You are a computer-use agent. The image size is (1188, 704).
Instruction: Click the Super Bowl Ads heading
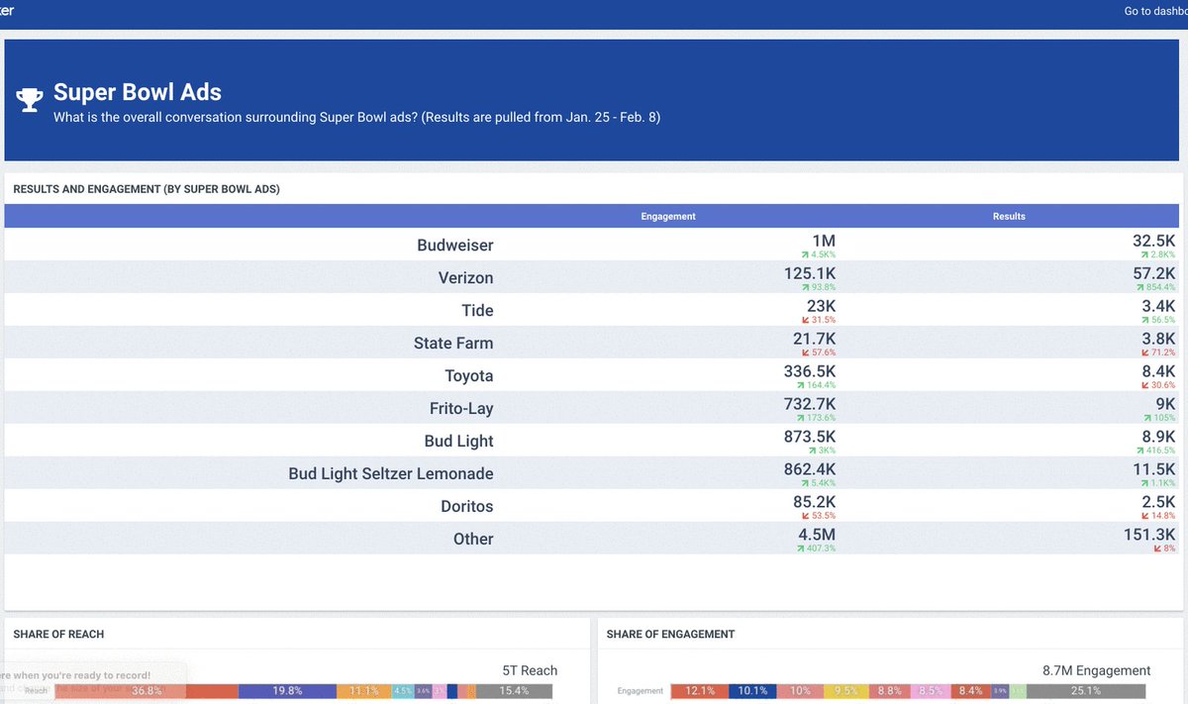pyautogui.click(x=138, y=92)
